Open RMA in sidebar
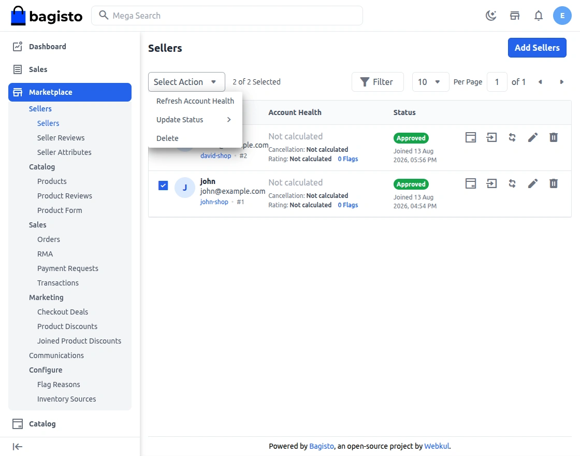The height and width of the screenshot is (456, 580). click(x=45, y=254)
